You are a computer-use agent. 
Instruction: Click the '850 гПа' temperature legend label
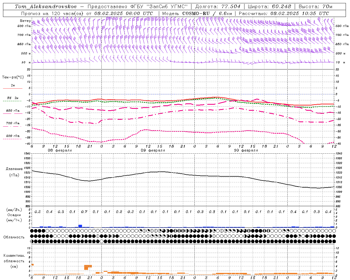point(13,111)
